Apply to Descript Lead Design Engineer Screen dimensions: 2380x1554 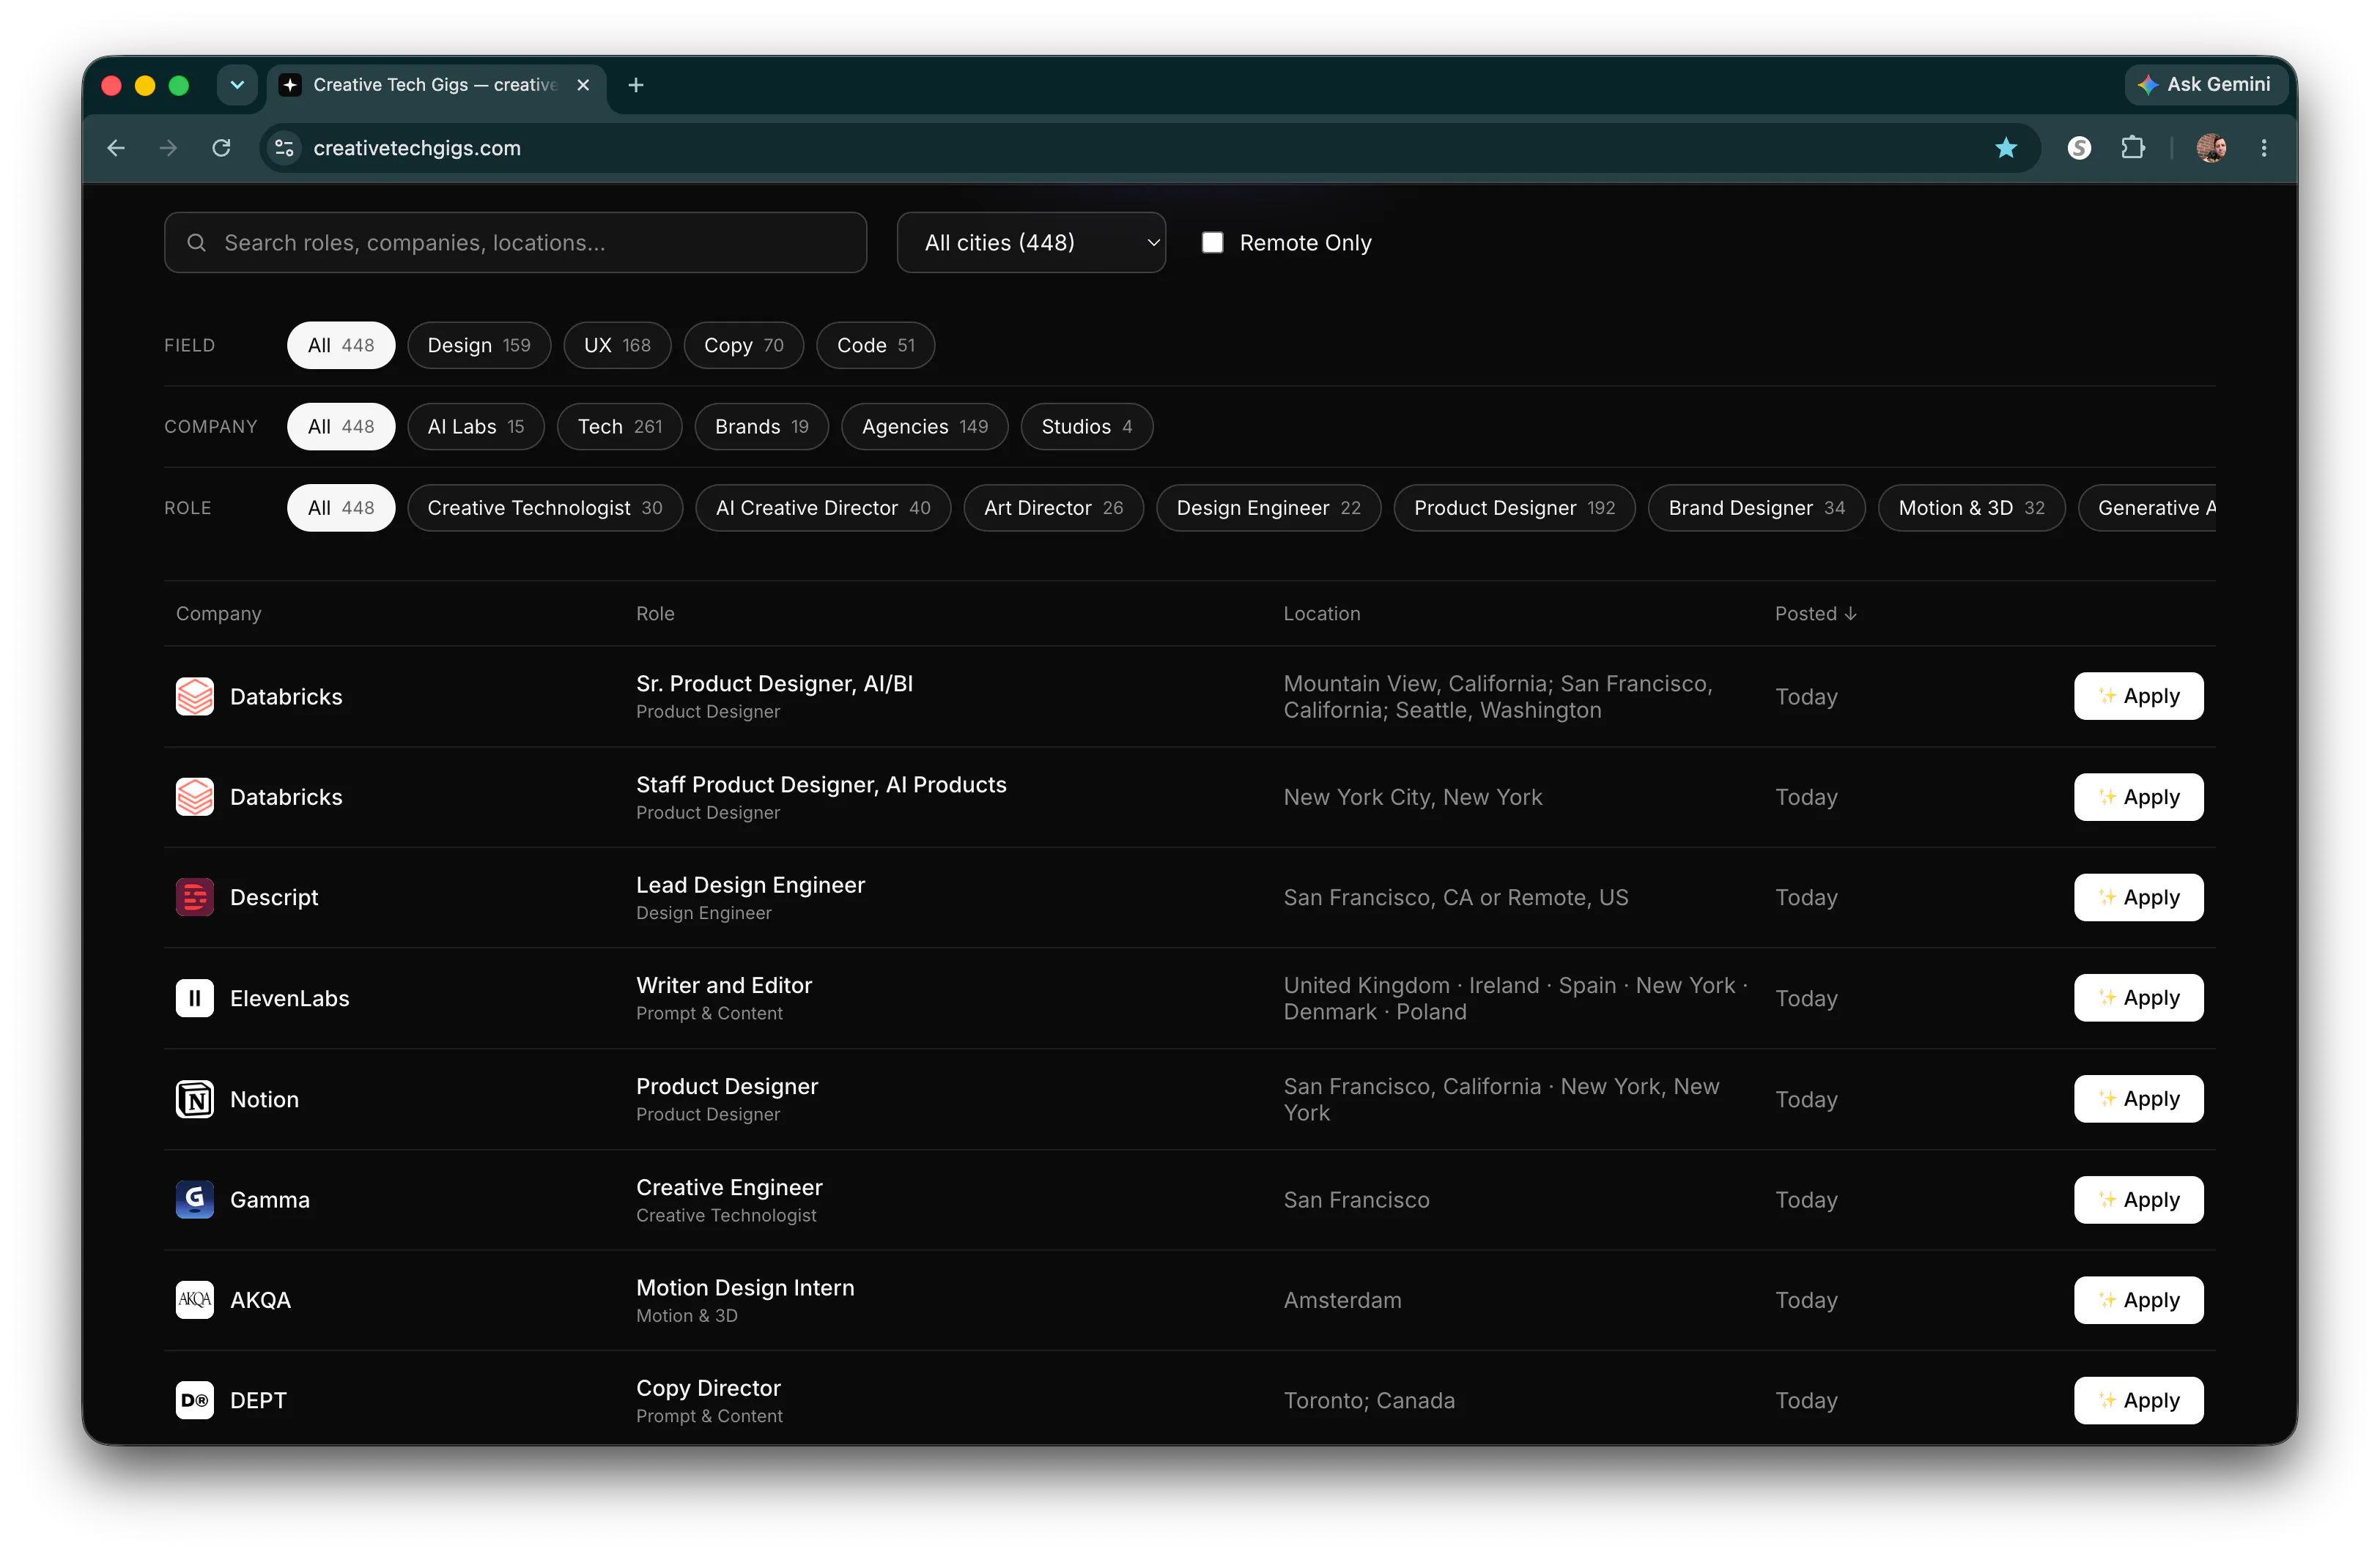coord(2139,897)
